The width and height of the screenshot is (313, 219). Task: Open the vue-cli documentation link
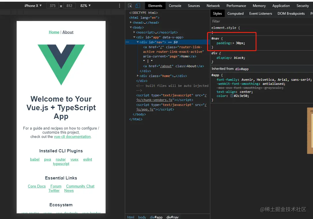click(x=72, y=137)
